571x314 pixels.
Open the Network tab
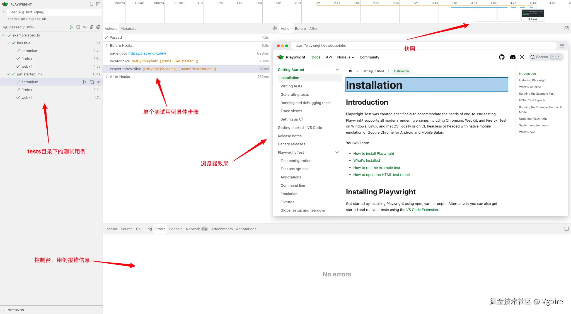click(x=193, y=229)
